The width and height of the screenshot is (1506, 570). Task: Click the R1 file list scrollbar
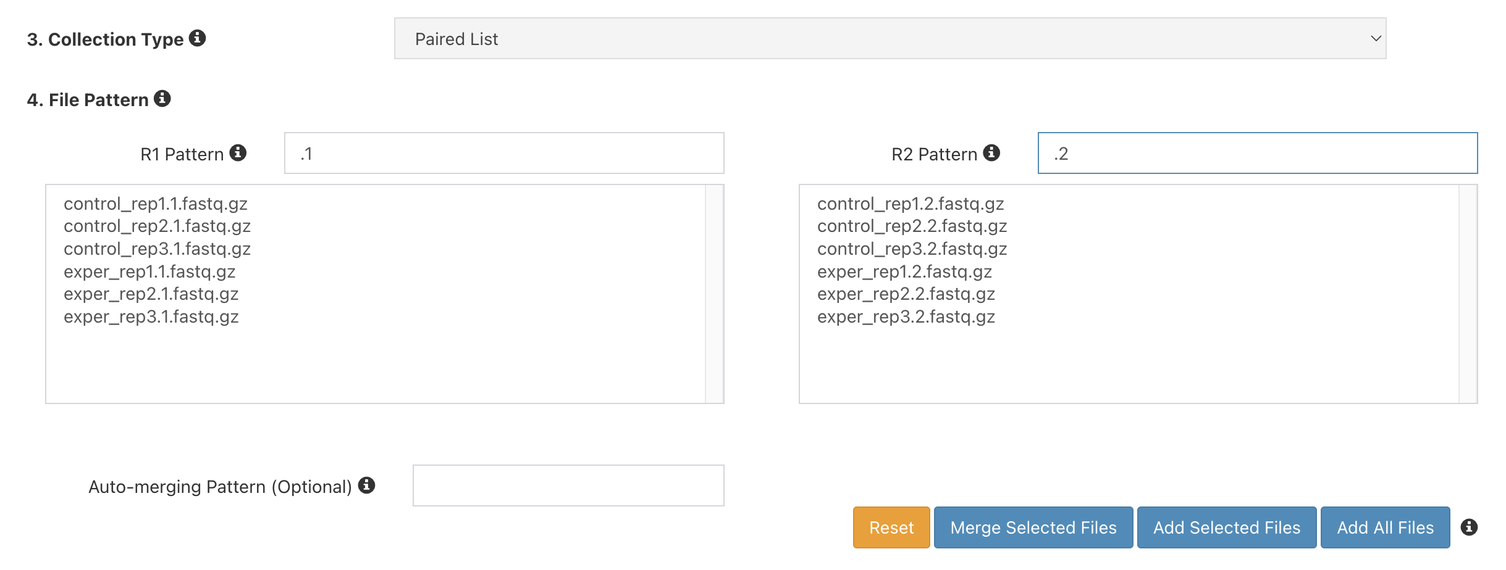tap(714, 294)
